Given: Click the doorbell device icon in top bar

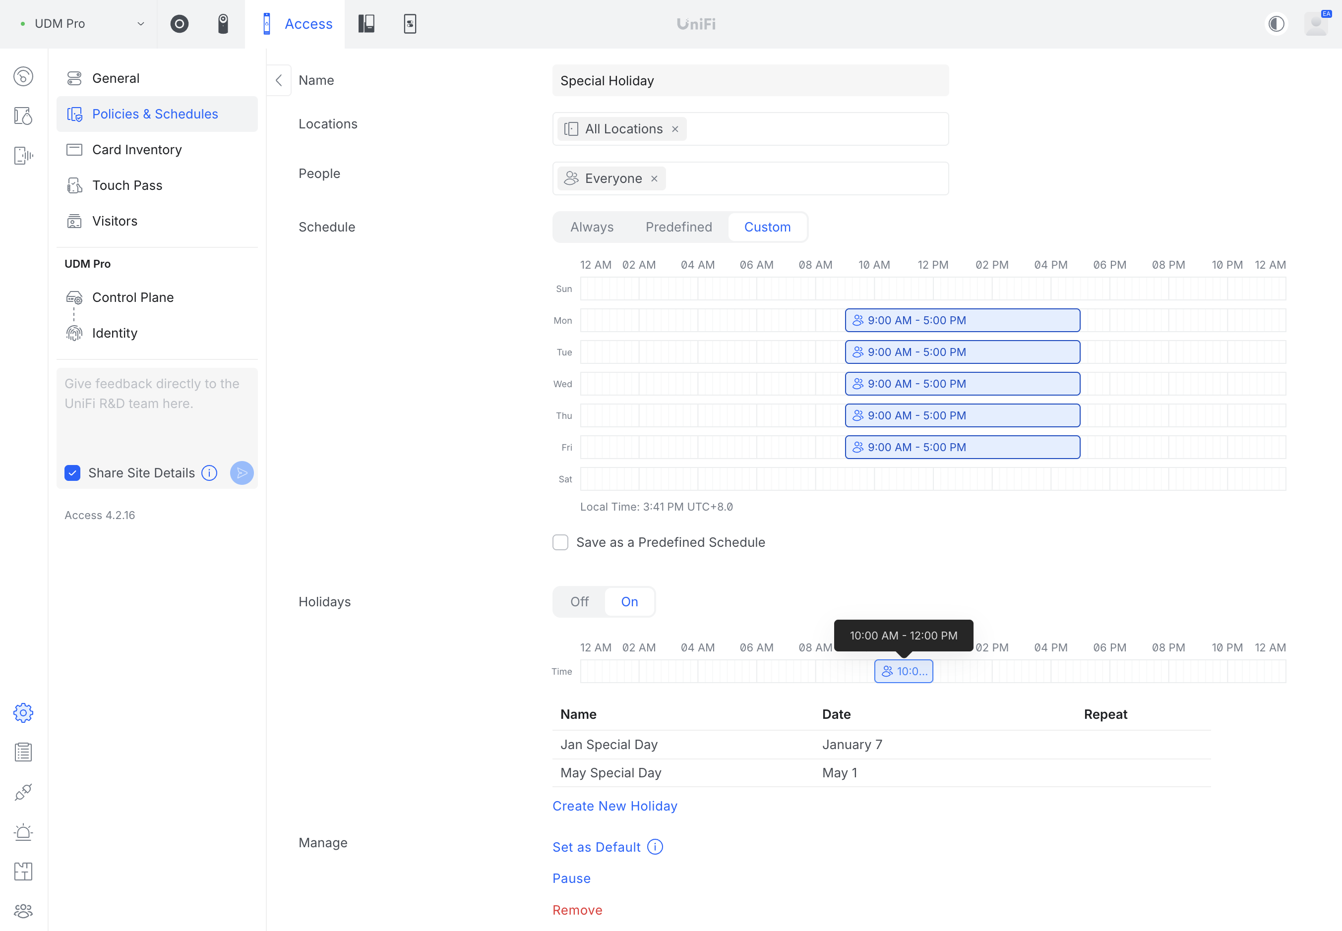Looking at the screenshot, I should click(x=223, y=24).
